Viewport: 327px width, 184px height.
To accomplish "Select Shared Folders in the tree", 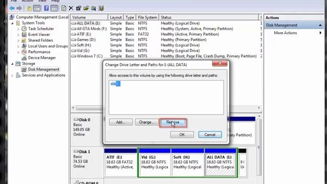I will click(x=40, y=40).
